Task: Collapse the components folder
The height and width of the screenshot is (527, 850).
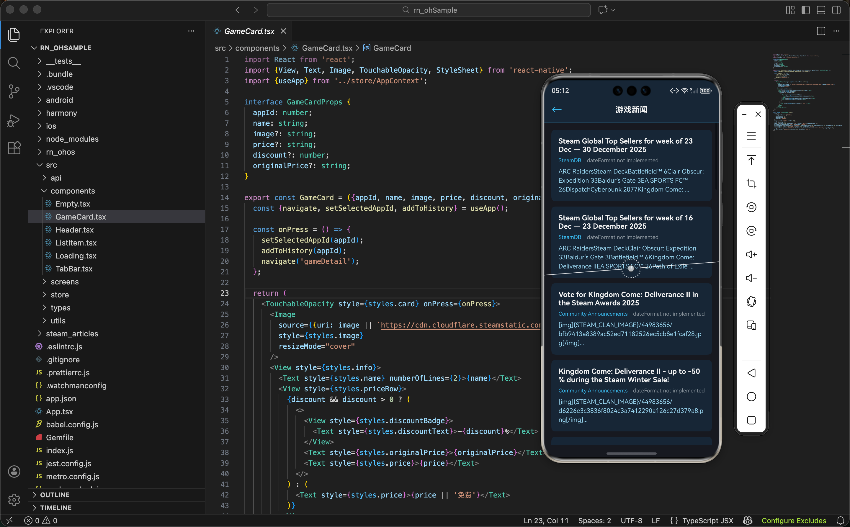Action: (x=73, y=191)
